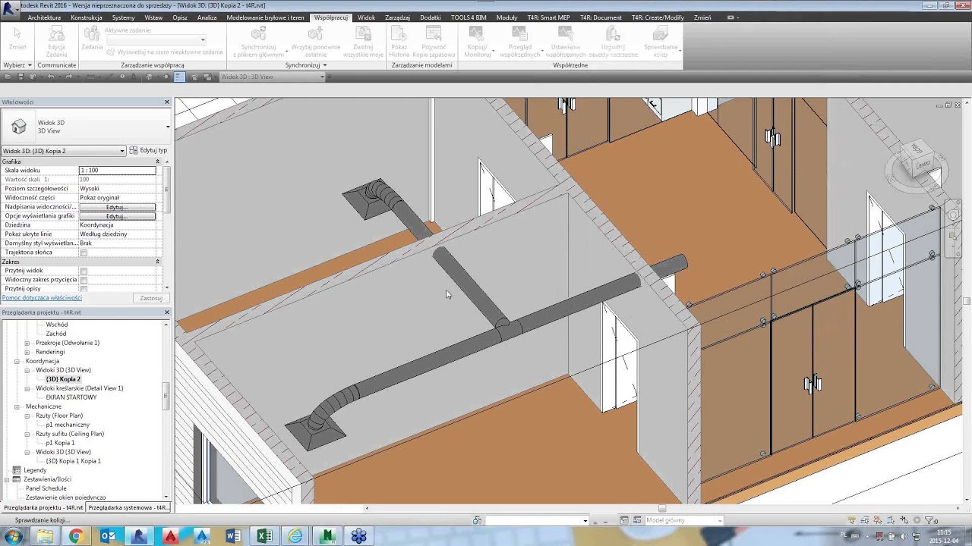Open Word from the taskbar

(233, 536)
